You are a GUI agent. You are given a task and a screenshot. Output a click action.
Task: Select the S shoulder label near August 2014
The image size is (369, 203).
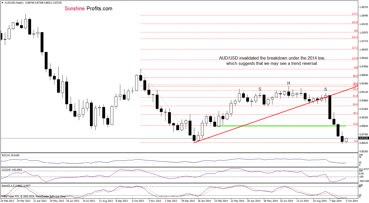tap(326, 89)
